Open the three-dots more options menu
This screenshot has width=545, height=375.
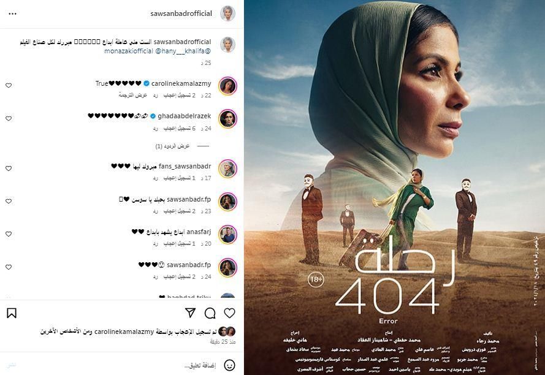point(12,14)
